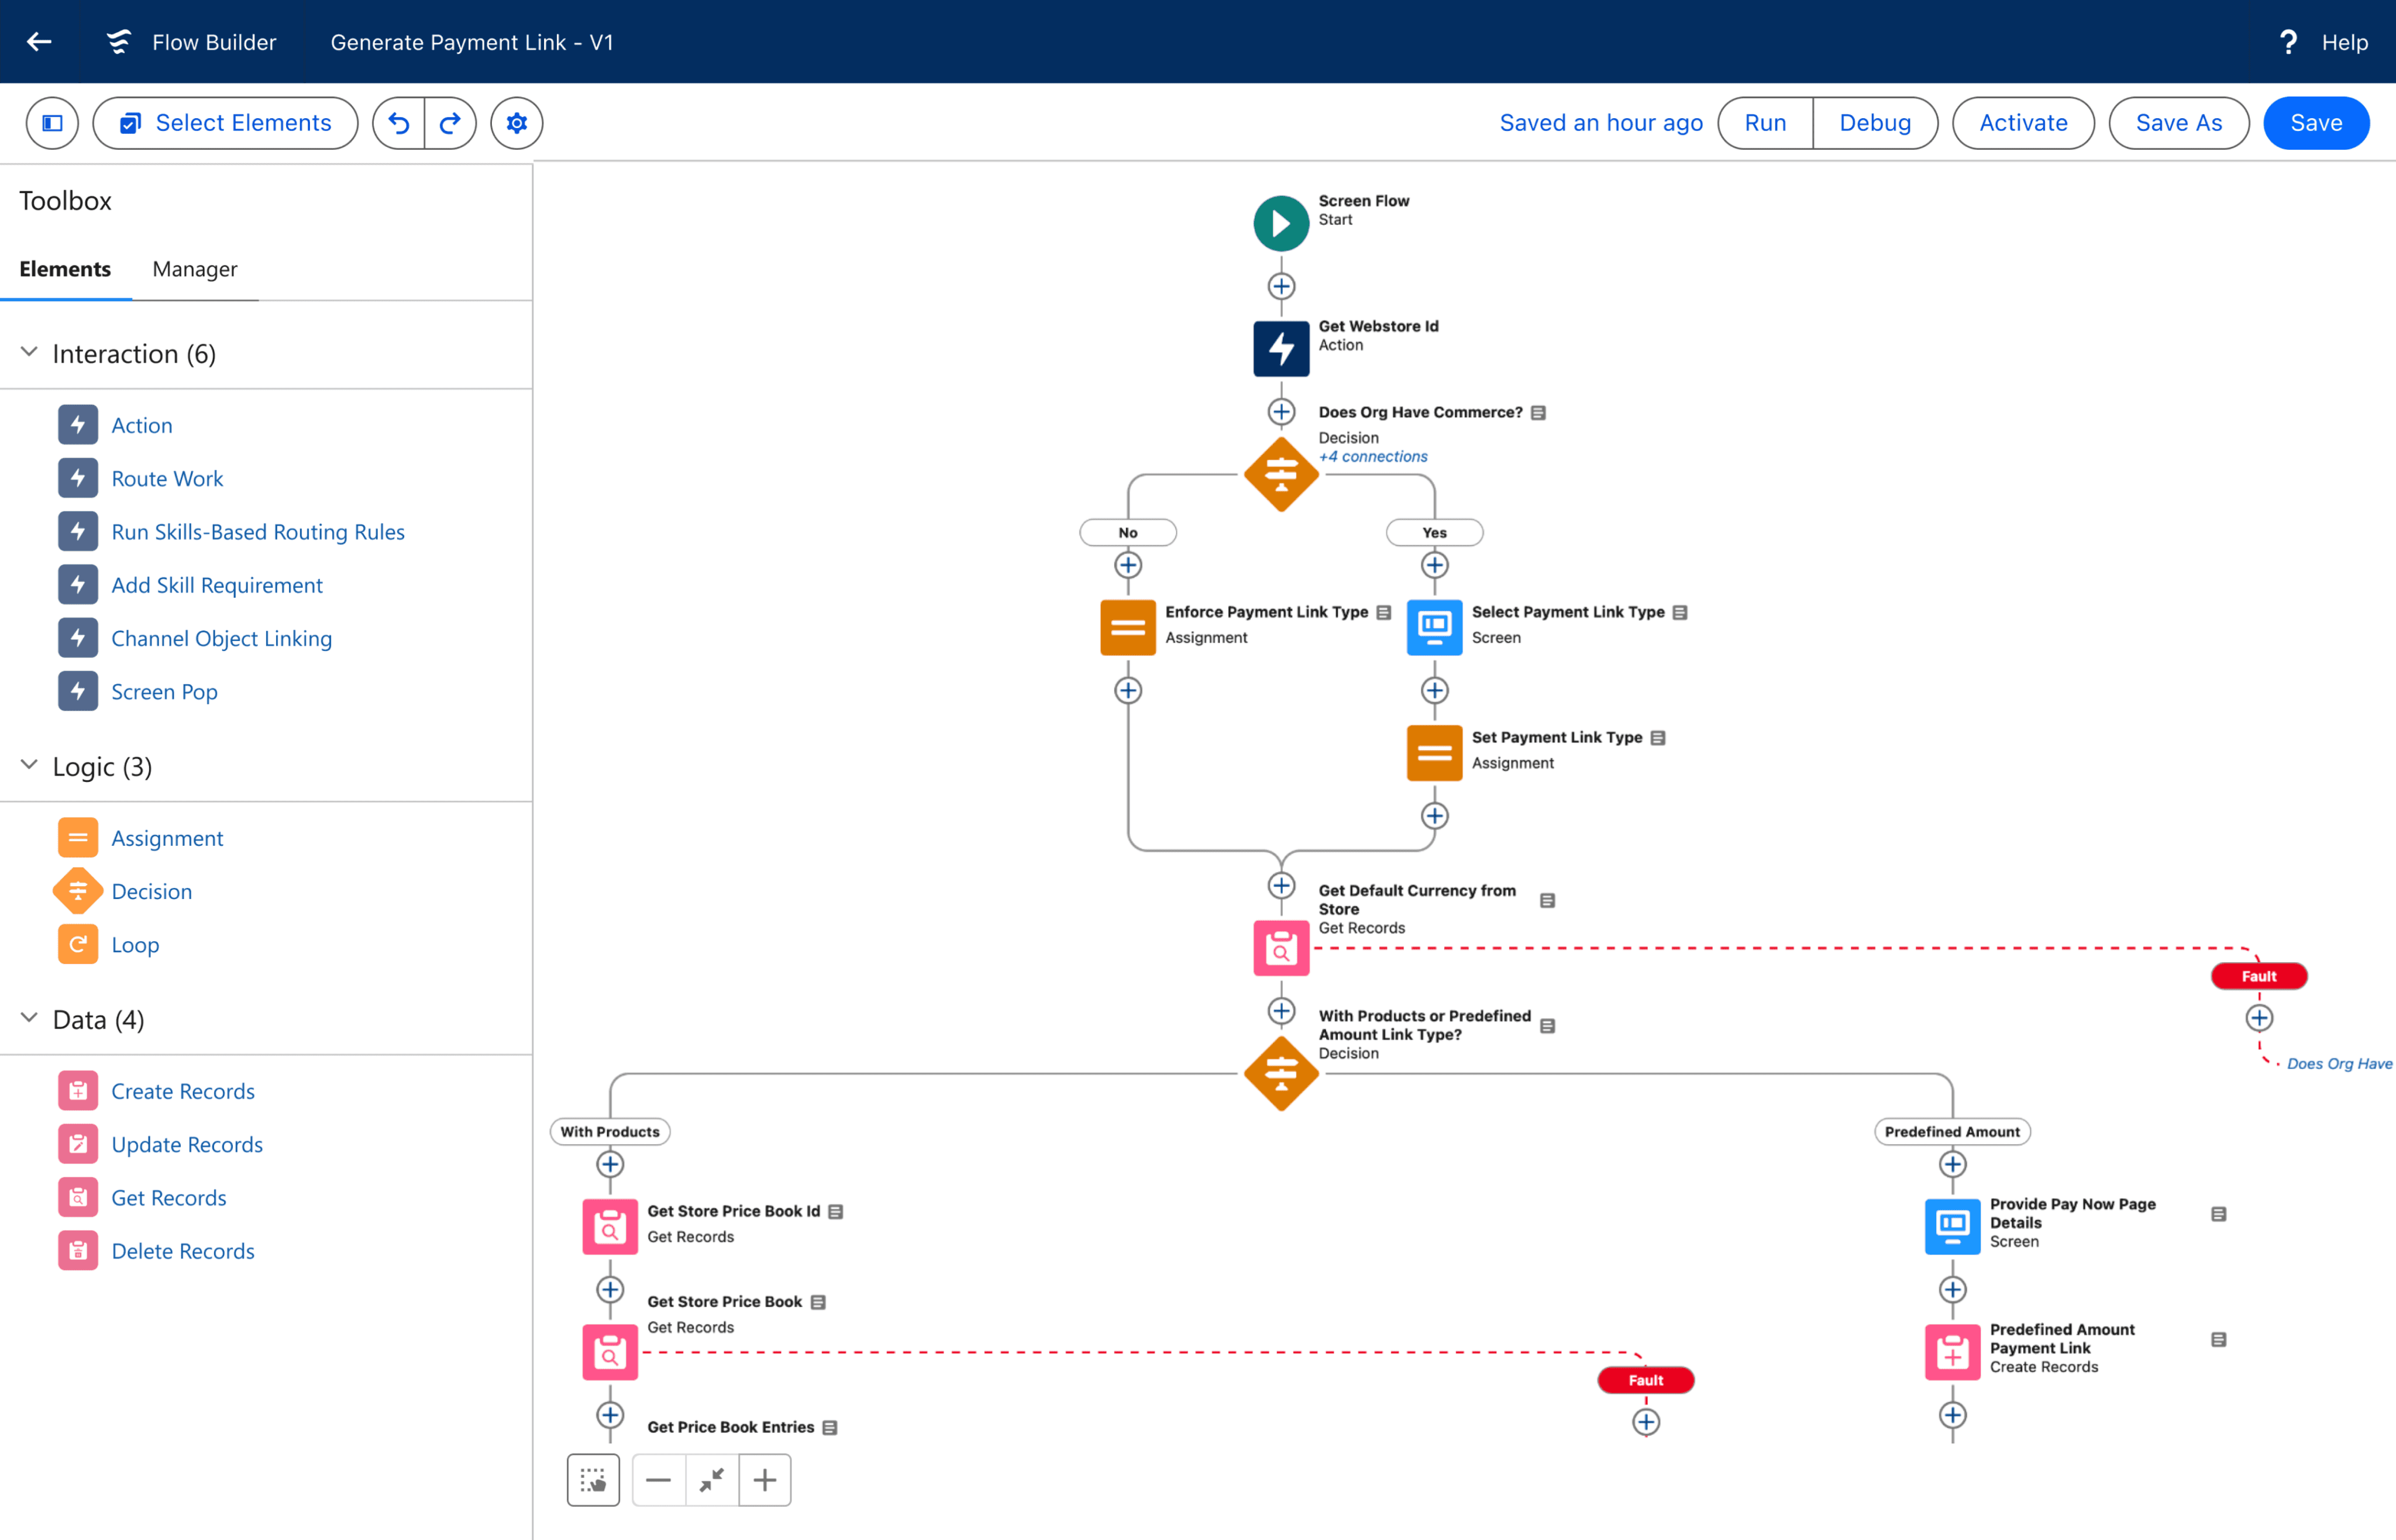Viewport: 2396px width, 1540px height.
Task: Open the +4 connections link
Action: pyautogui.click(x=1372, y=457)
